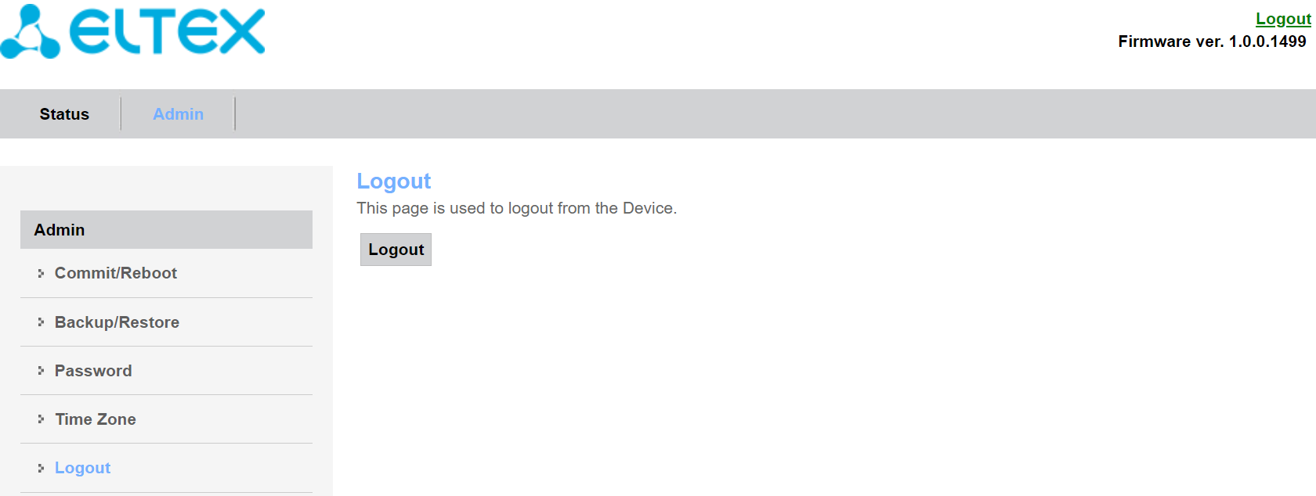The width and height of the screenshot is (1316, 496).
Task: Open the Password settings page
Action: pos(93,371)
